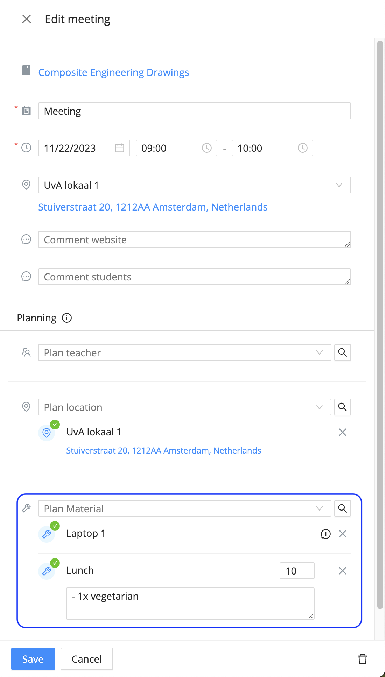Image resolution: width=385 pixels, height=677 pixels.
Task: Close the Edit meeting dialog
Action: (27, 19)
